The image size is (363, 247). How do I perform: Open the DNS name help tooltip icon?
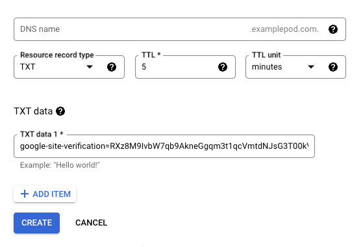pyautogui.click(x=333, y=29)
